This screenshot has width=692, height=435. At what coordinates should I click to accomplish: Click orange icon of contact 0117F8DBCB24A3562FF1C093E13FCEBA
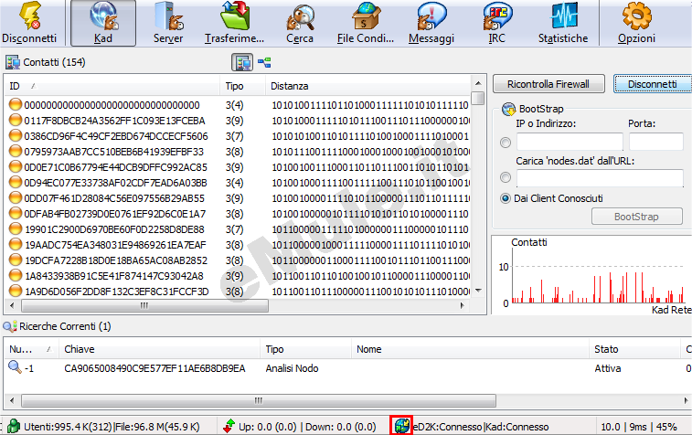tap(16, 120)
